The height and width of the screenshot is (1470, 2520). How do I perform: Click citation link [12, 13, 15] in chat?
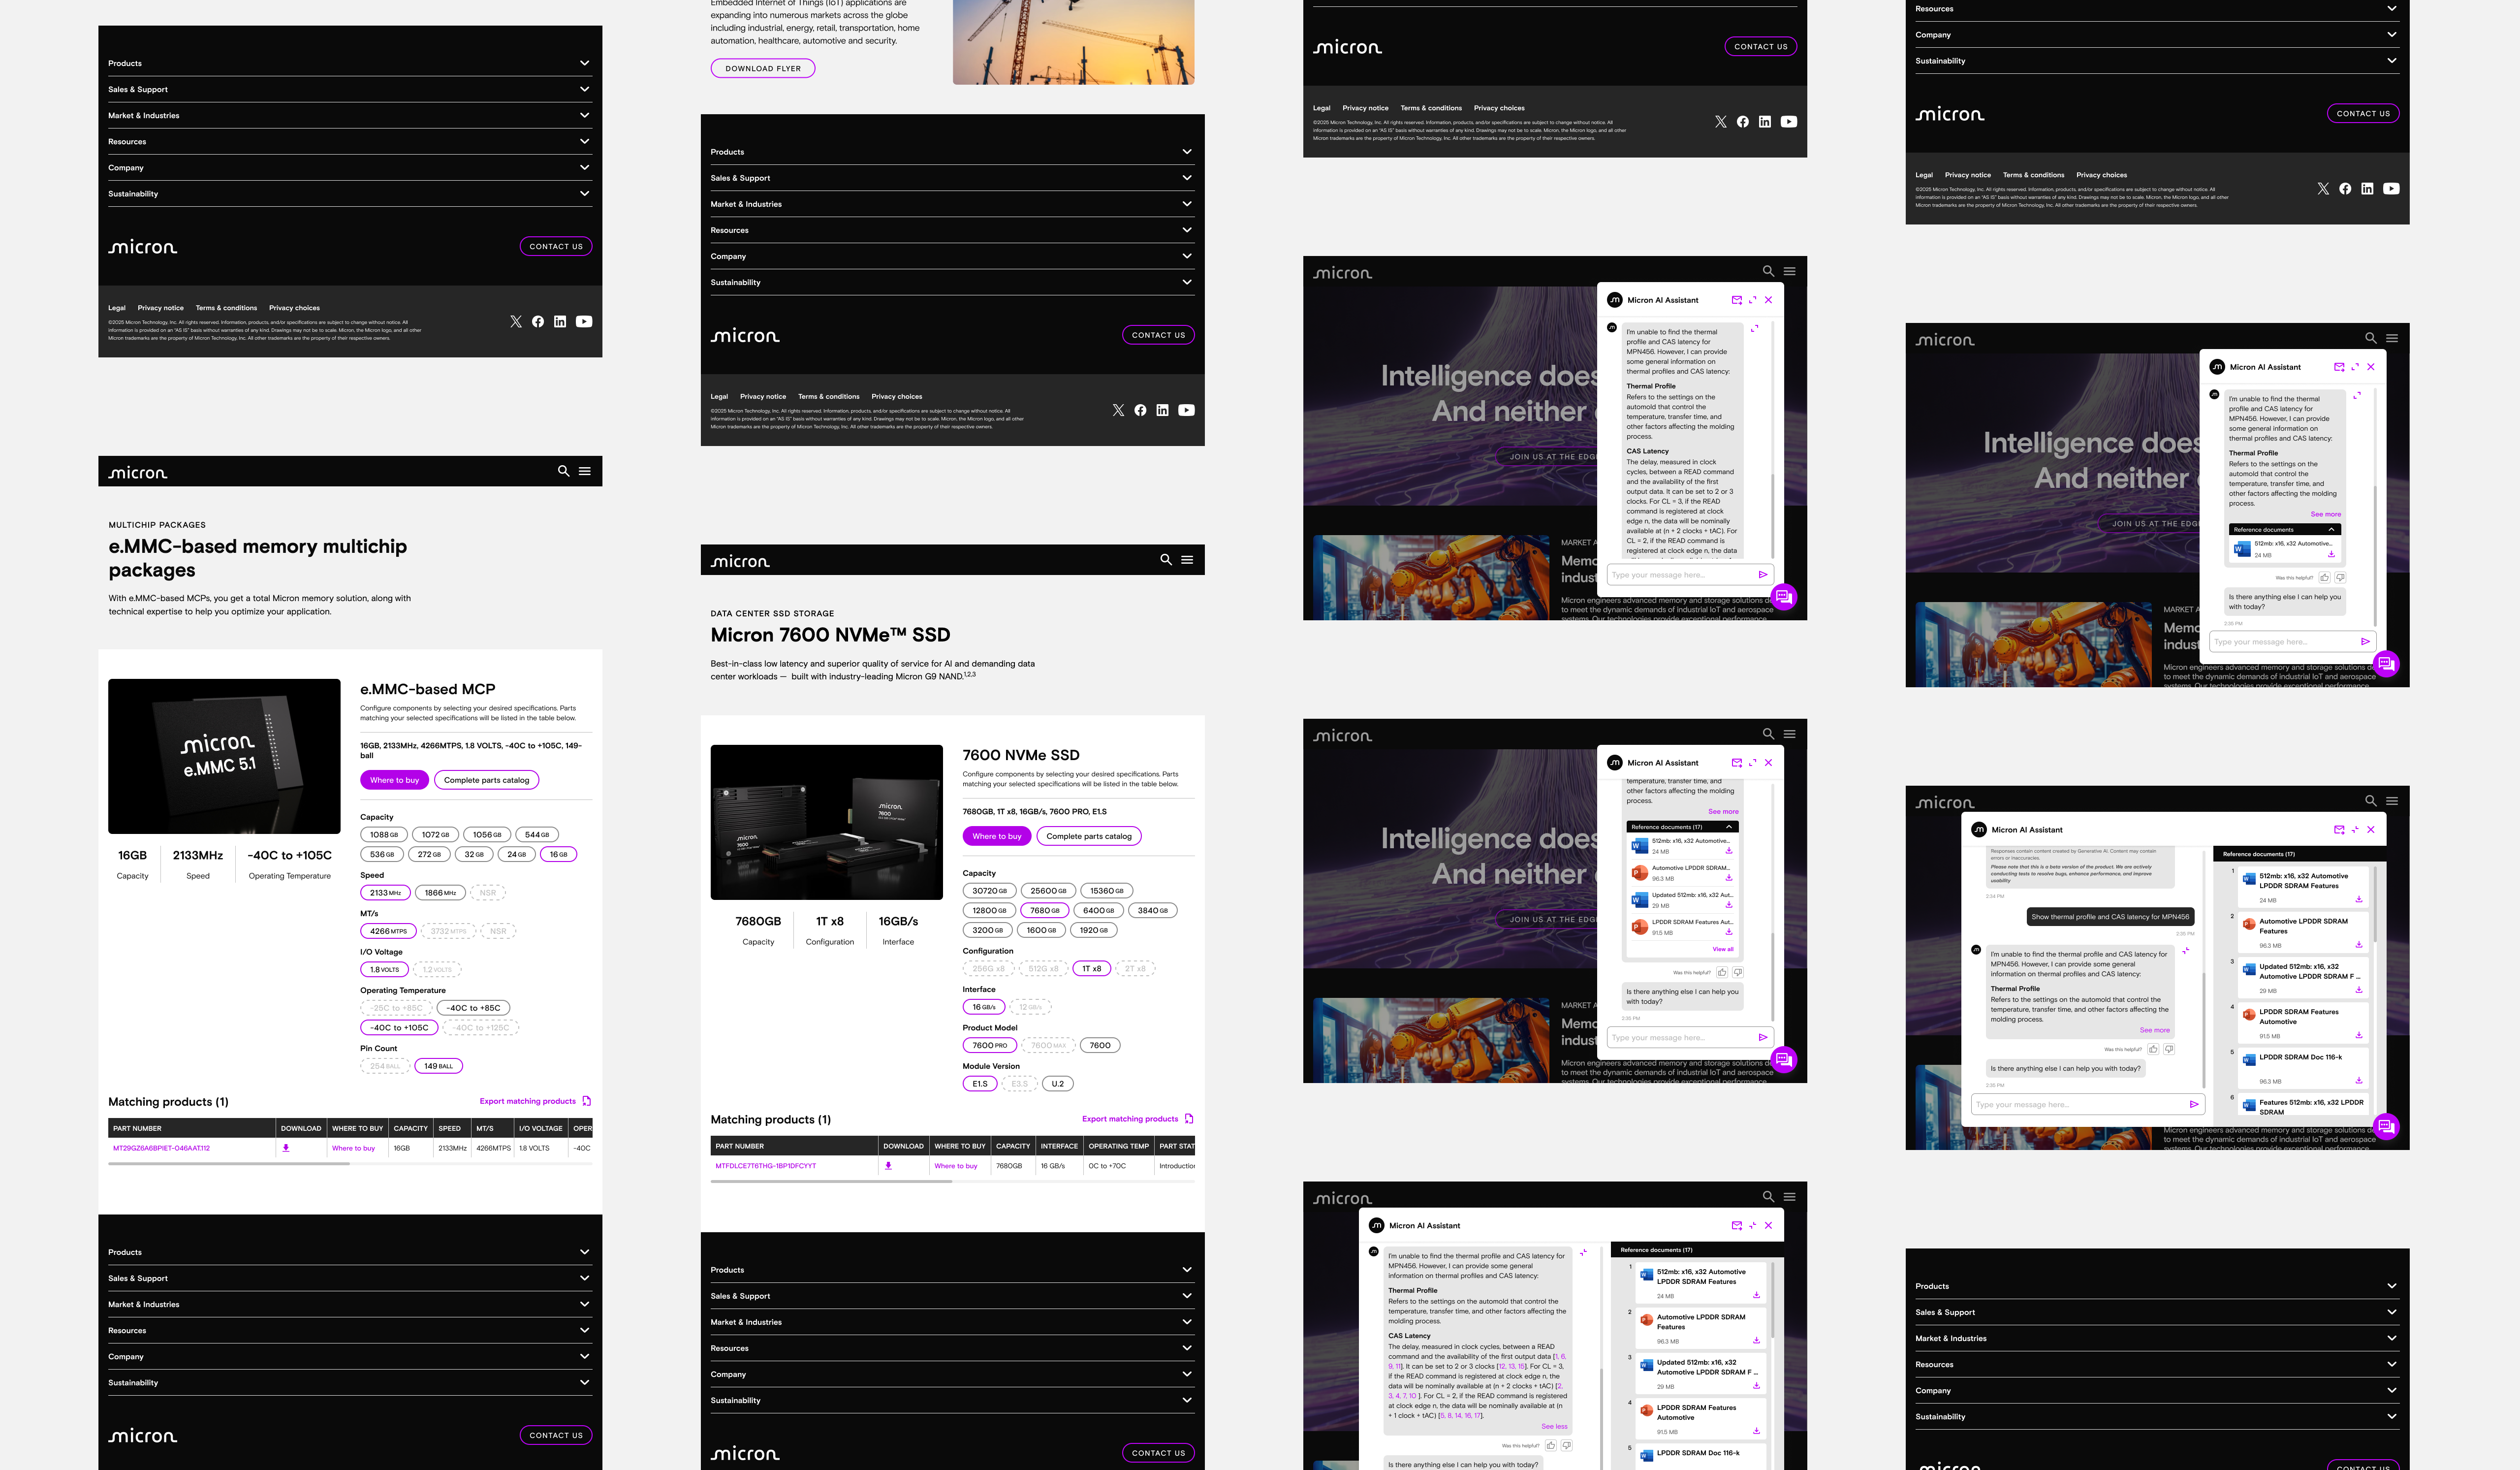[x=1511, y=1366]
